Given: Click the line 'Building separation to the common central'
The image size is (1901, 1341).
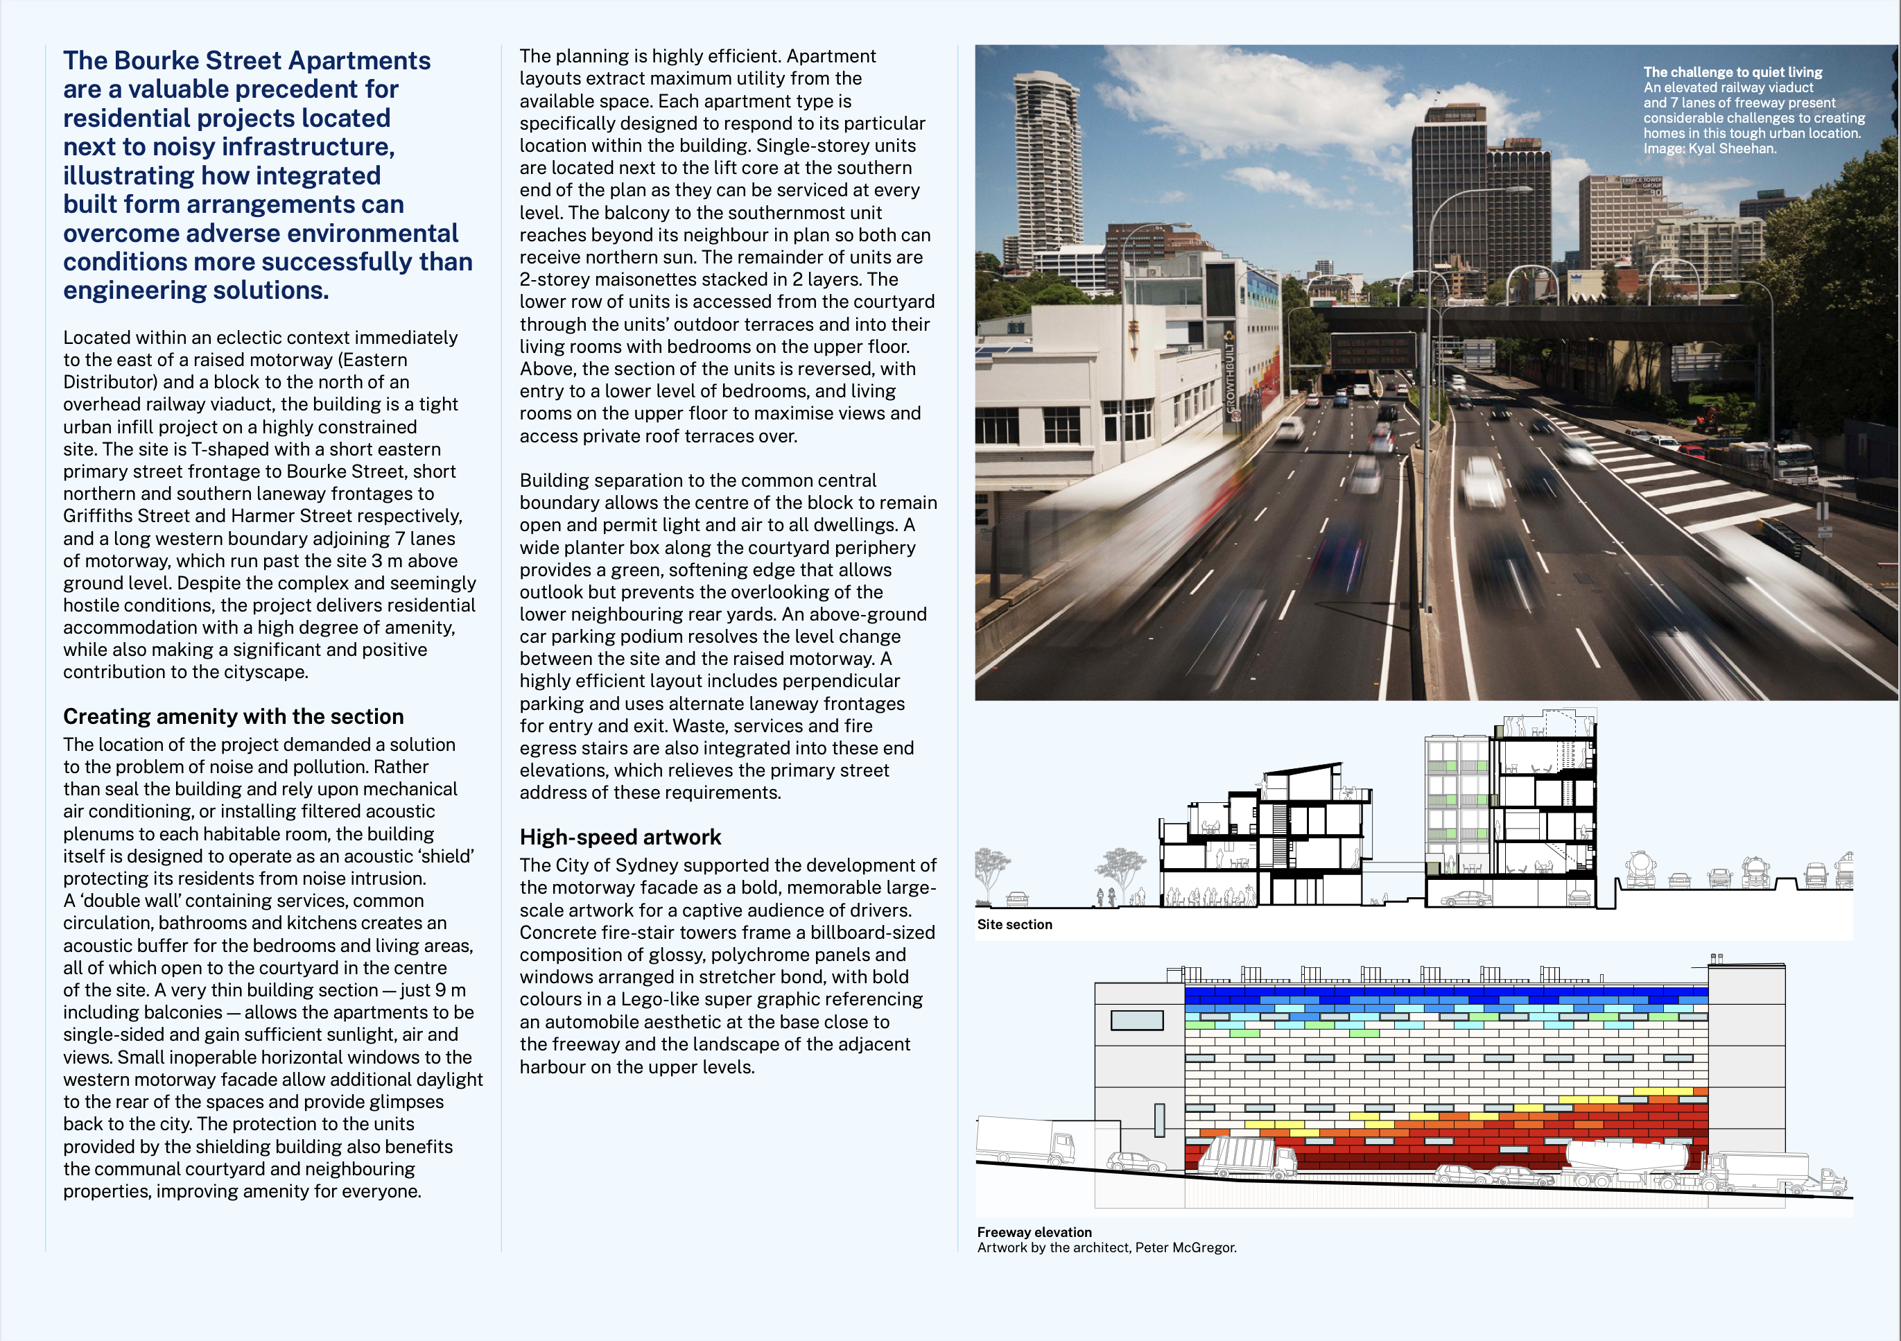Looking at the screenshot, I should click(x=697, y=481).
